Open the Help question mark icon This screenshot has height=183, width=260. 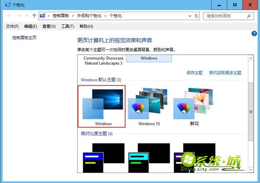(x=254, y=33)
